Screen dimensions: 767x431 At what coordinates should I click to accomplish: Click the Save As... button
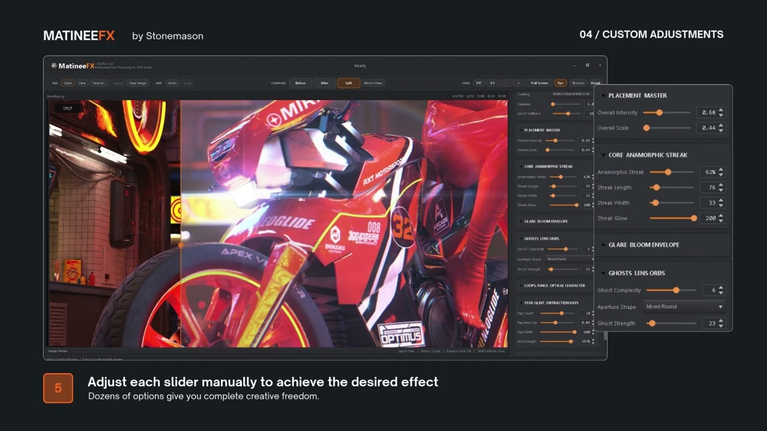(99, 83)
